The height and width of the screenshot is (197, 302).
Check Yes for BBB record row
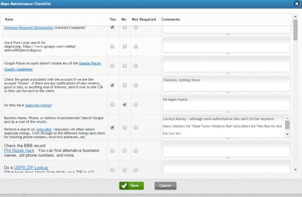click(x=112, y=150)
